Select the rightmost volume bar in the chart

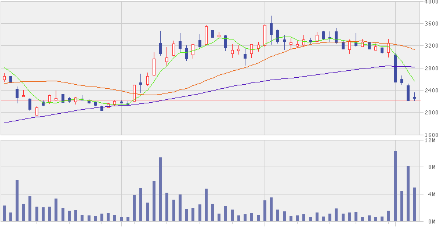pyautogui.click(x=414, y=204)
